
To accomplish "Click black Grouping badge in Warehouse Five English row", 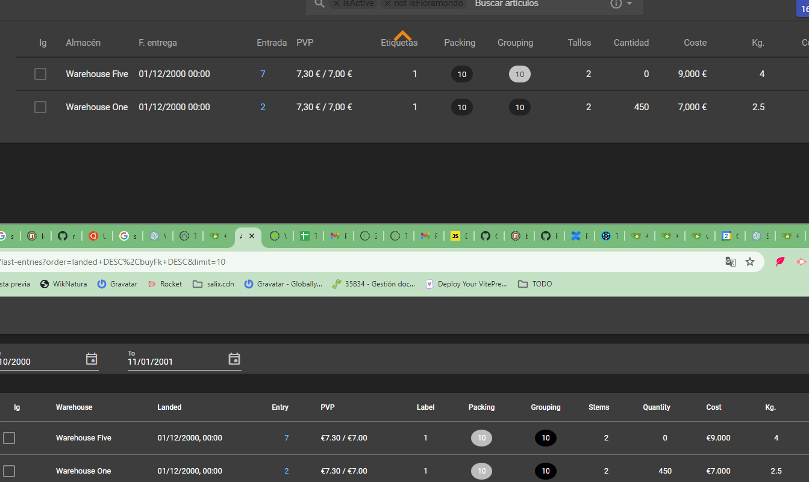I will pos(546,438).
